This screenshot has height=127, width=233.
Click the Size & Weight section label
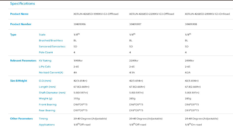(x=18, y=81)
